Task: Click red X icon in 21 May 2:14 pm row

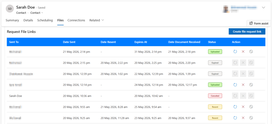Action: click(x=243, y=52)
